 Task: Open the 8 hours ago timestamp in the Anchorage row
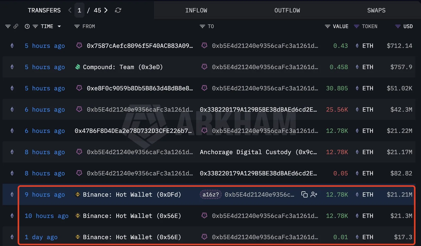point(45,152)
